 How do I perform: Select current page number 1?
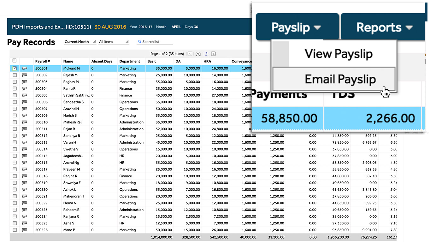(x=198, y=54)
